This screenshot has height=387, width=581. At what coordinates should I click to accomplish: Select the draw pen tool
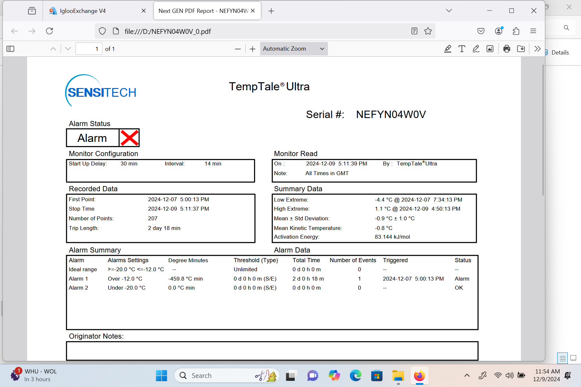click(476, 49)
